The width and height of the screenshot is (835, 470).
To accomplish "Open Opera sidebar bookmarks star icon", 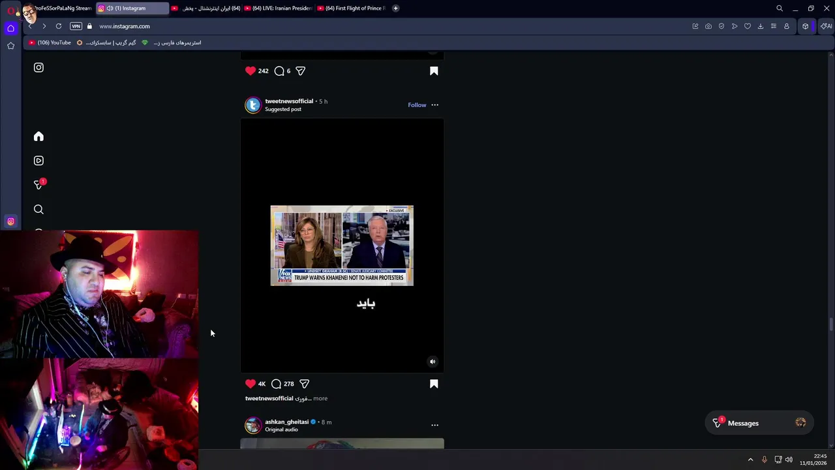I will (x=10, y=46).
